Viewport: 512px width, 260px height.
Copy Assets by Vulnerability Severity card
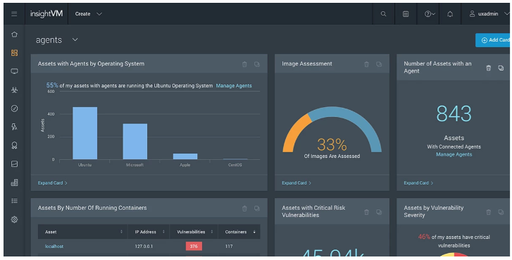tap(501, 212)
